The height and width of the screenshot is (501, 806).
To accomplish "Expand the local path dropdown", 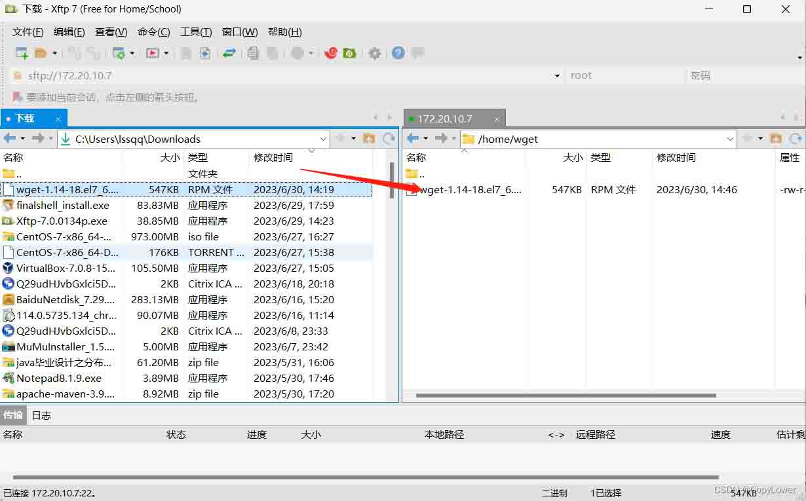I will [x=323, y=139].
